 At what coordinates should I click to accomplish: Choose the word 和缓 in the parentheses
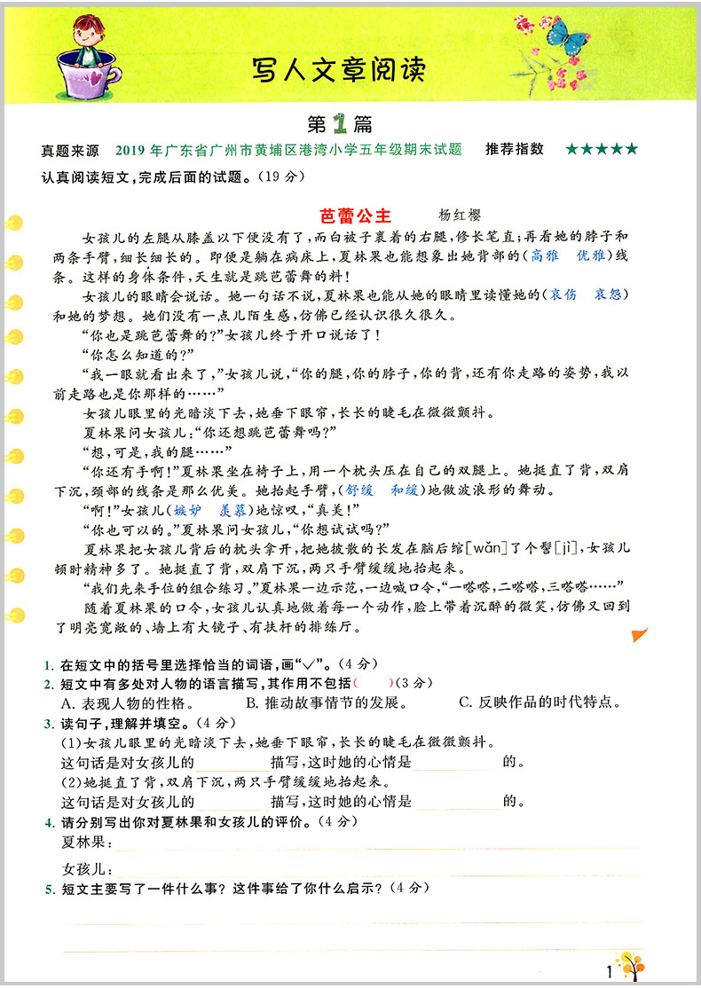tap(405, 490)
